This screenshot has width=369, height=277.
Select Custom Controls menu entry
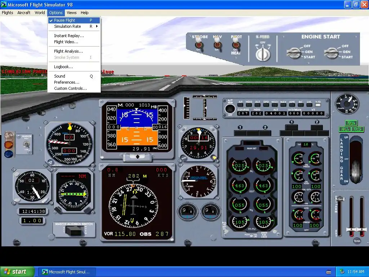point(74,88)
